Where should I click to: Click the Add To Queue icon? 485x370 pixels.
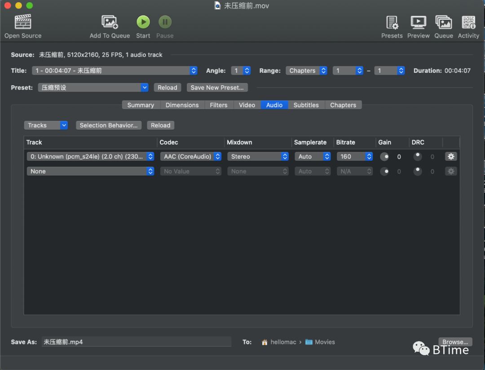(110, 22)
